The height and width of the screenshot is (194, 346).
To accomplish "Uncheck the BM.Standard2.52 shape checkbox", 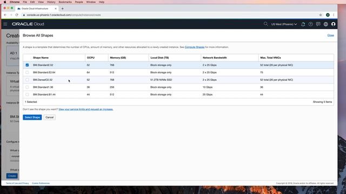I will click(x=27, y=65).
